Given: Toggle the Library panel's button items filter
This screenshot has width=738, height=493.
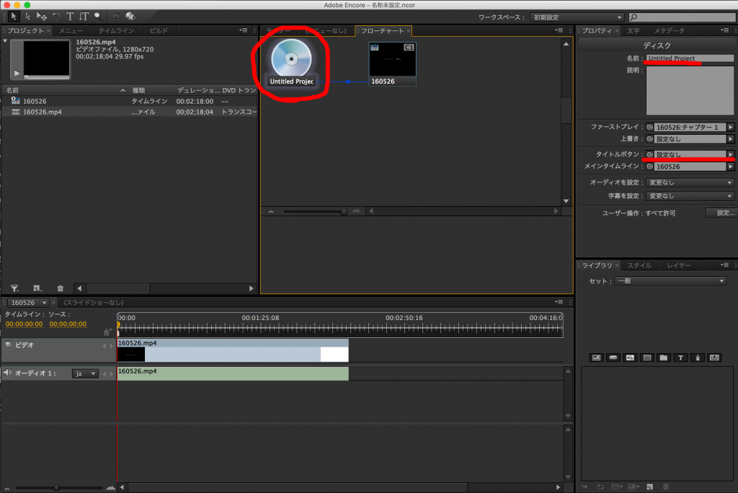Looking at the screenshot, I should 613,357.
